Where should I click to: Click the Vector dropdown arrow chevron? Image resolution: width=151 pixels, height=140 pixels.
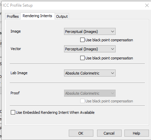click(x=113, y=49)
